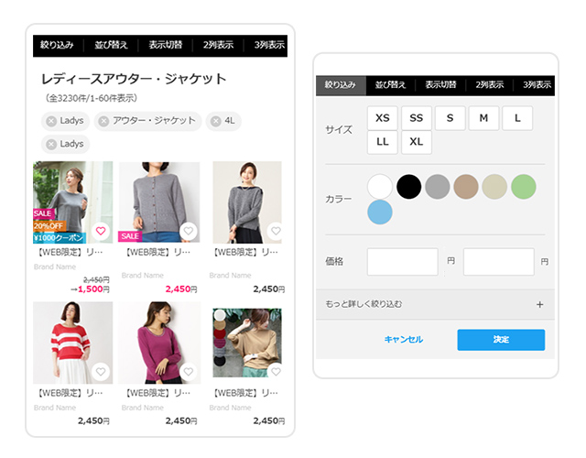Cancel the filter with キャンセル

click(x=403, y=340)
